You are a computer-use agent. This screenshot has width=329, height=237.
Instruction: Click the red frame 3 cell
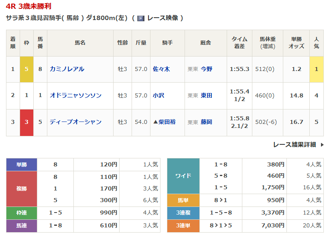pyautogui.click(x=26, y=122)
